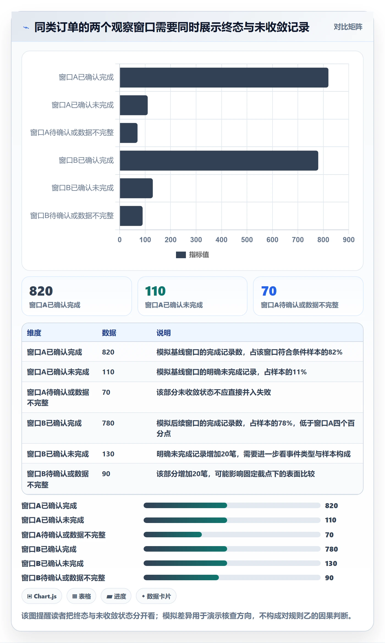The image size is (385, 643).
Task: Click progress value 780
Action: click(331, 549)
